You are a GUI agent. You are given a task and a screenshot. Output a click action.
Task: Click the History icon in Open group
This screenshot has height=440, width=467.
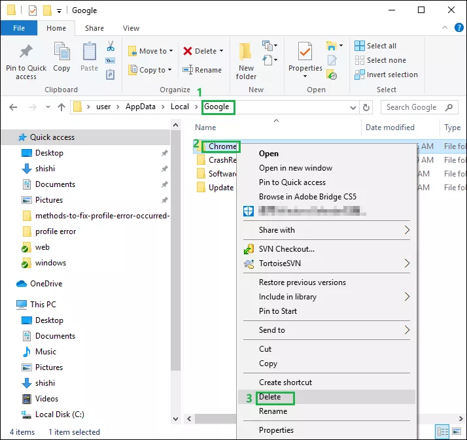(332, 75)
